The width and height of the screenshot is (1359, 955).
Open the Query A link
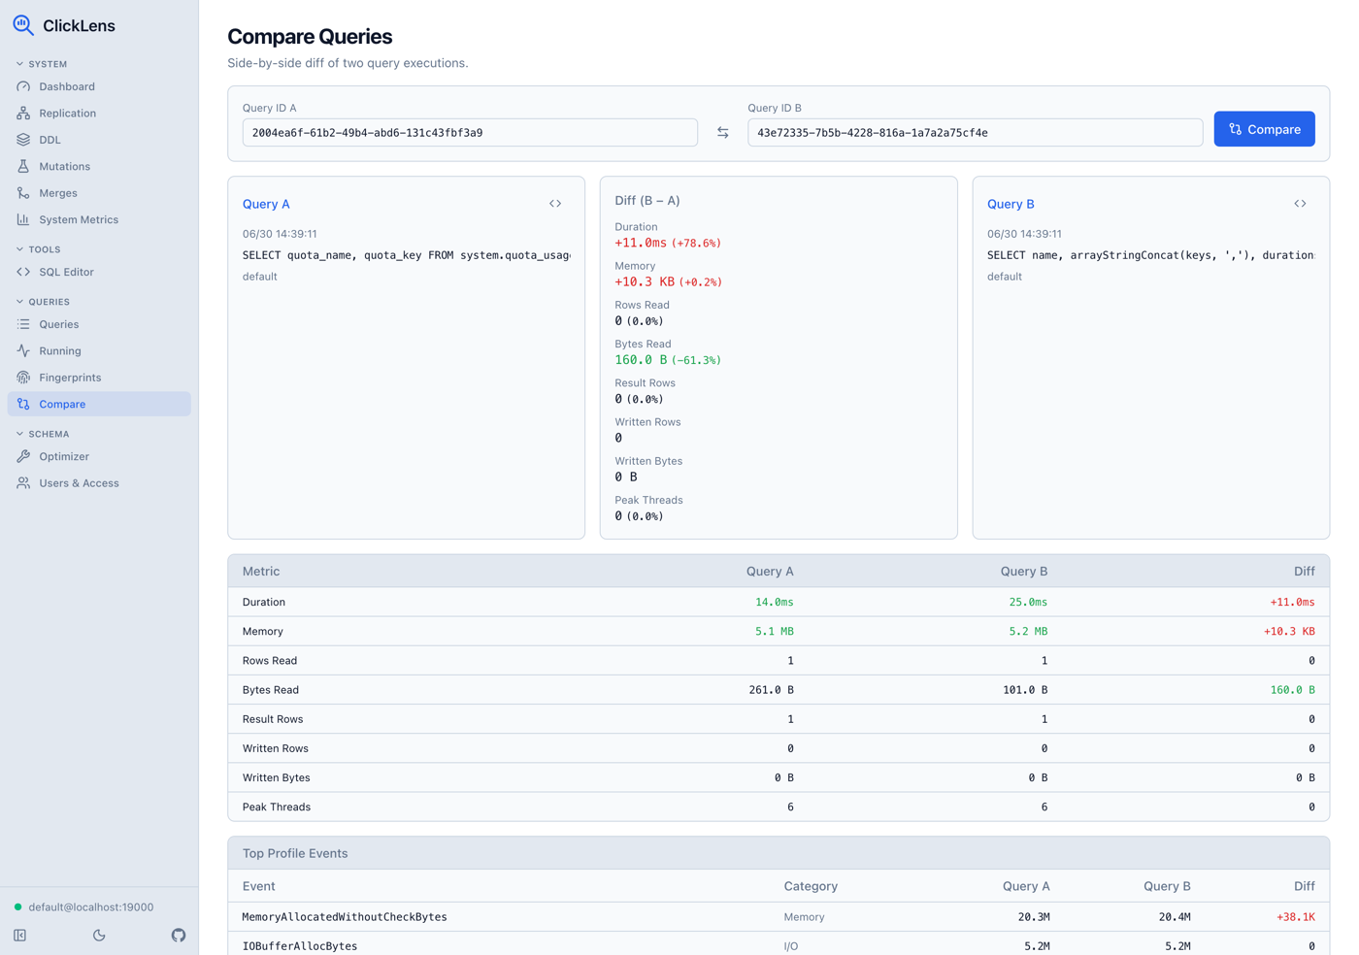(266, 204)
